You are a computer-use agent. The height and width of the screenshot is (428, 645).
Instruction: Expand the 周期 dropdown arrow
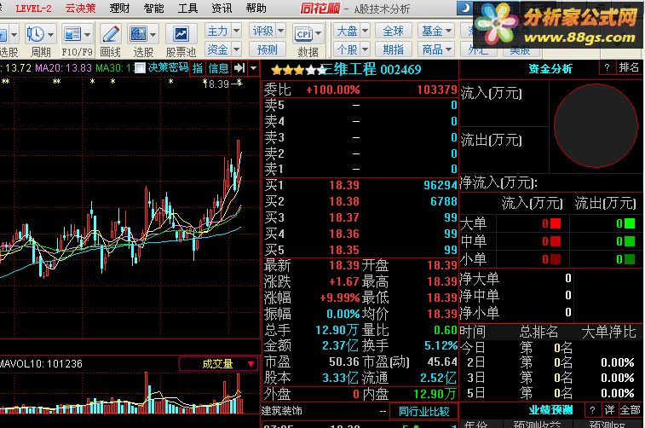coord(51,35)
